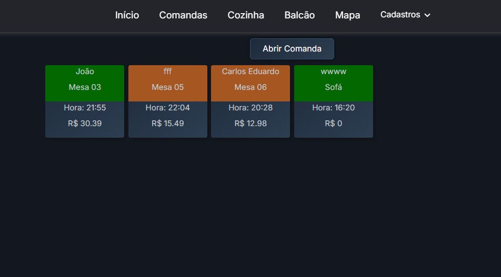Open the Balcão page

pos(299,15)
